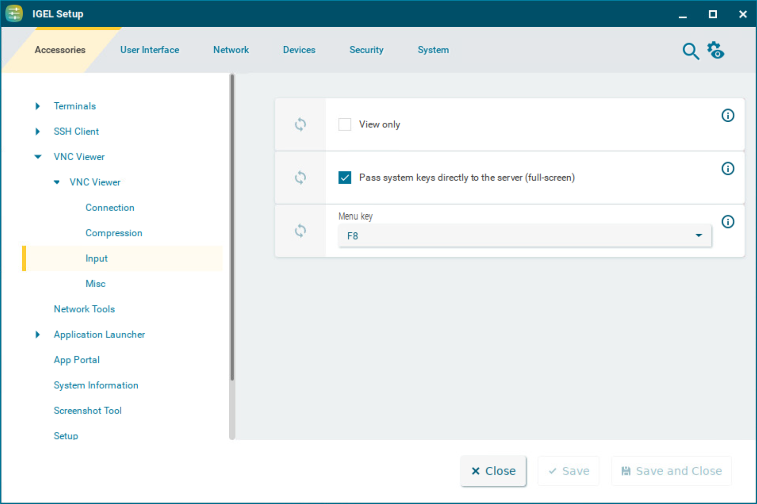
Task: Open info icon for Pass system keys
Action: (x=728, y=169)
